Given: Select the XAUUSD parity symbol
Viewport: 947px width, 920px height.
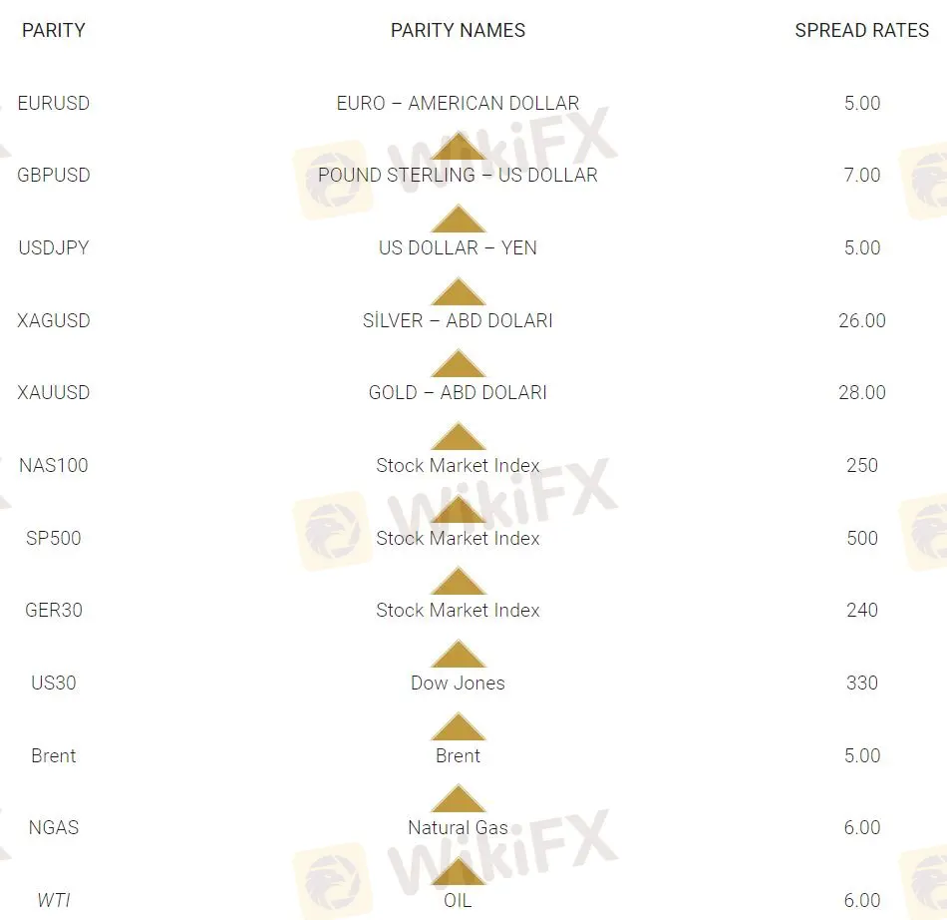Looking at the screenshot, I should [x=54, y=392].
